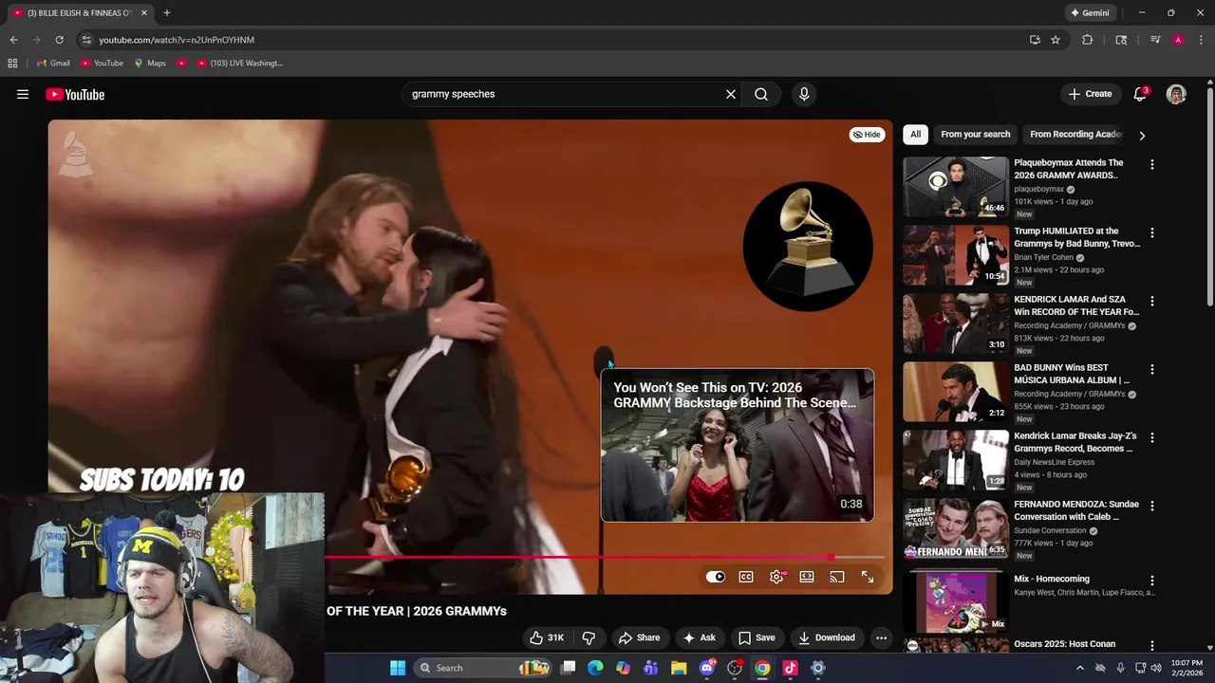The height and width of the screenshot is (683, 1215).
Task: Show more filter chips with the right arrow
Action: (1142, 136)
